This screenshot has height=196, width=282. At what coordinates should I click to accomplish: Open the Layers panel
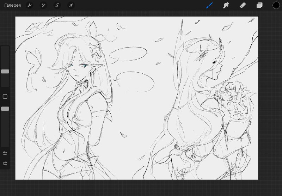(259, 5)
